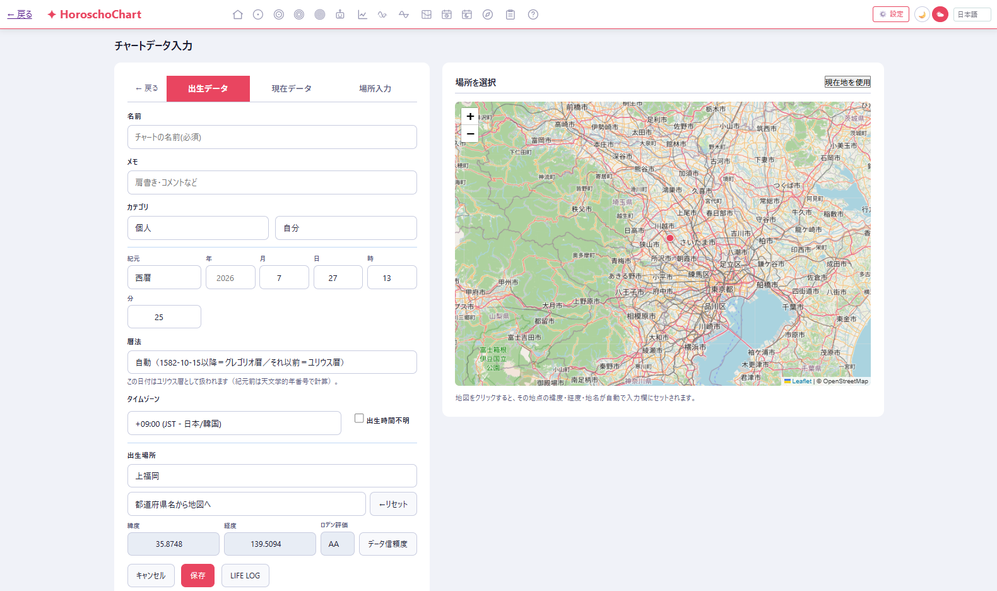Open the 都道府県名から地図へ dropdown
997x591 pixels.
pyautogui.click(x=247, y=504)
